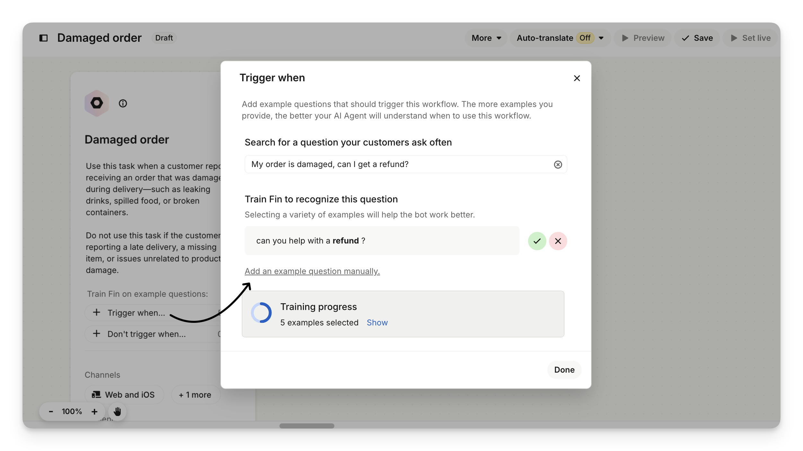Activate the hand pan tool
Screen dimensions: 803x451
pos(117,411)
